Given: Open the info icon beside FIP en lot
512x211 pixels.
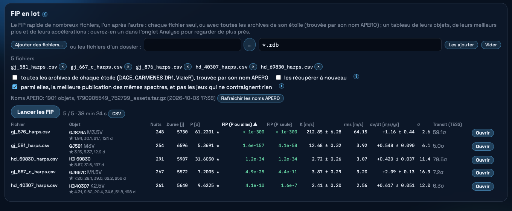Looking at the screenshot, I should tap(45, 14).
